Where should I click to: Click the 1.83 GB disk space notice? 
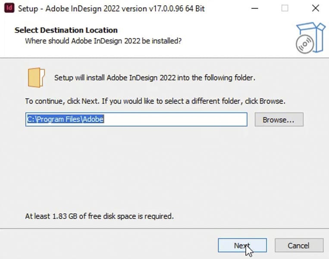click(x=99, y=216)
